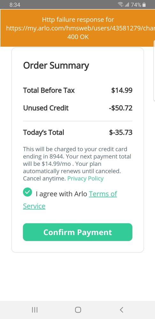The width and height of the screenshot is (155, 319).
Task: Tap the Total Before Tax row
Action: [77, 90]
